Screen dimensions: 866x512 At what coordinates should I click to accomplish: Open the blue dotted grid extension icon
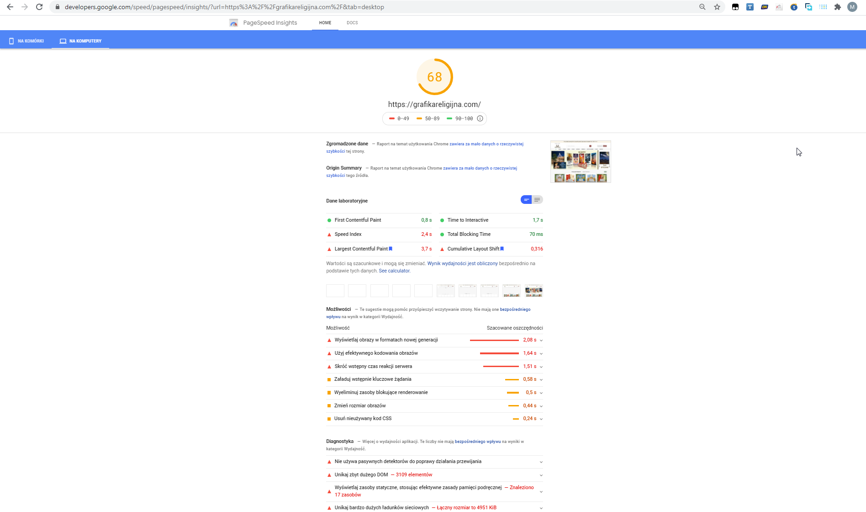click(x=823, y=7)
